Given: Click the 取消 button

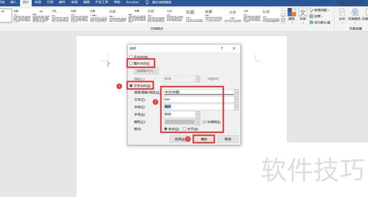Looking at the screenshot, I should (x=228, y=139).
